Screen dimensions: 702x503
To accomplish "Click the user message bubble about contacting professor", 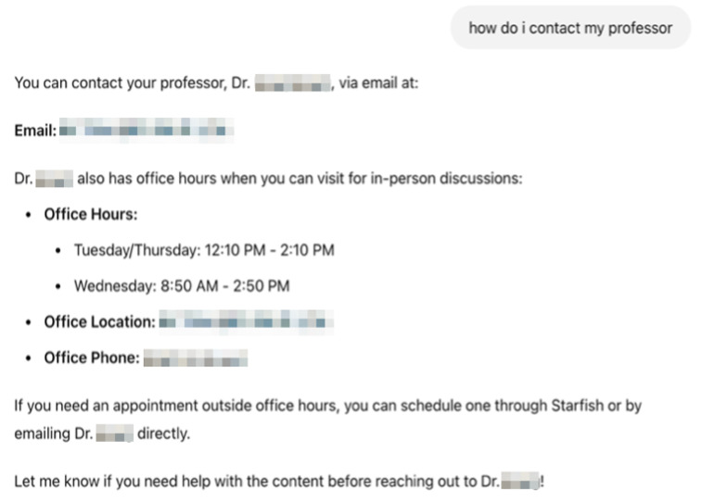I will [570, 28].
